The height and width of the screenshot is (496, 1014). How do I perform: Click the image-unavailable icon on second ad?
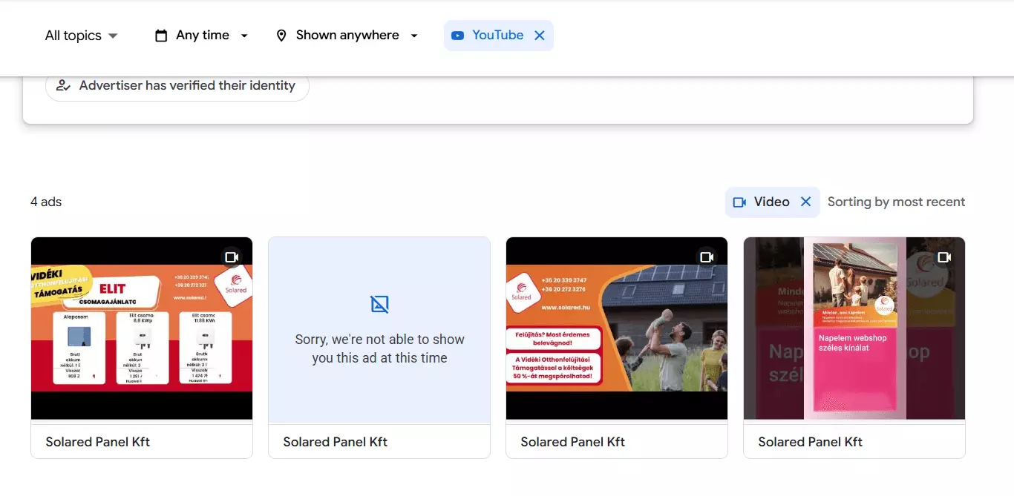coord(379,303)
